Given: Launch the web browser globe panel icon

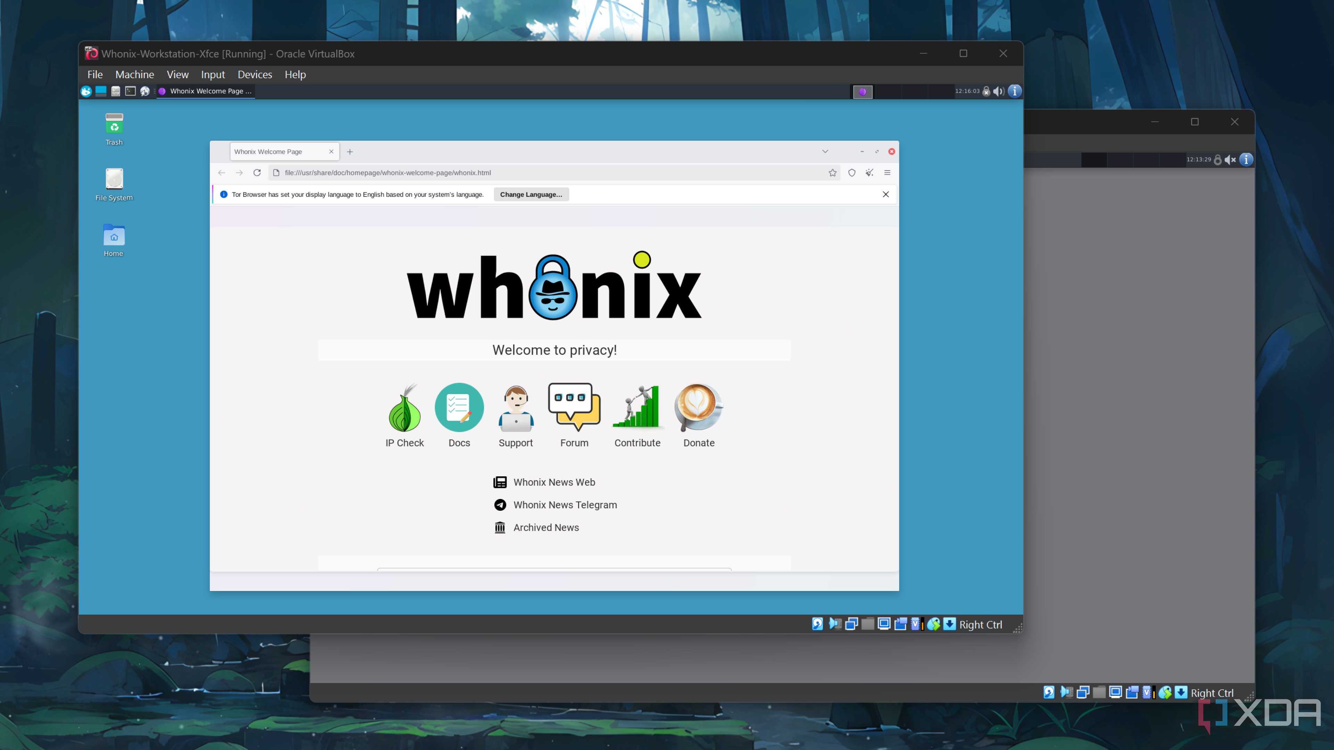Looking at the screenshot, I should (145, 92).
